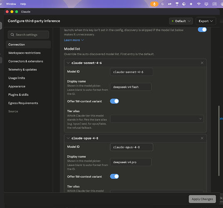Open the US keyboard input source icon
The height and width of the screenshot is (208, 223).
[214, 4]
